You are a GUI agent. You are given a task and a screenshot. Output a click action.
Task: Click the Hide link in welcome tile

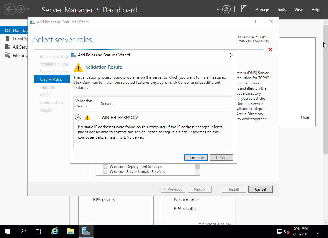(x=305, y=117)
